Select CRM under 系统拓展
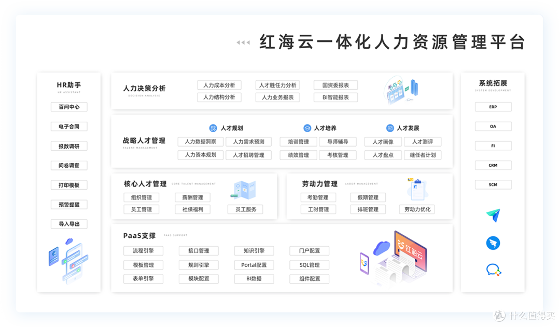 click(493, 165)
